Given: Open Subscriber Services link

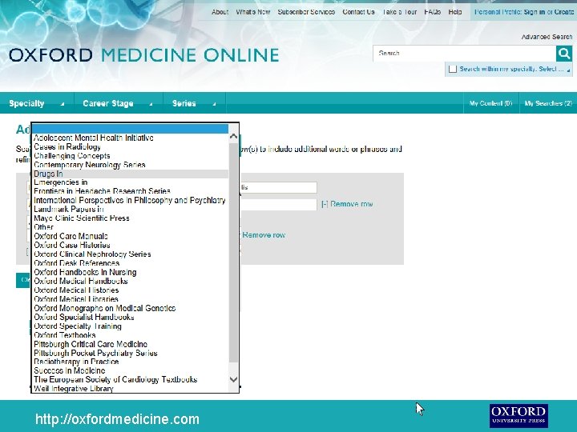Looking at the screenshot, I should (306, 12).
